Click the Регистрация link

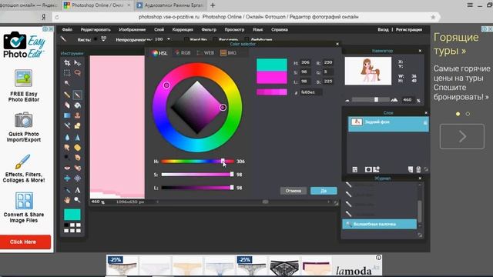(x=409, y=29)
